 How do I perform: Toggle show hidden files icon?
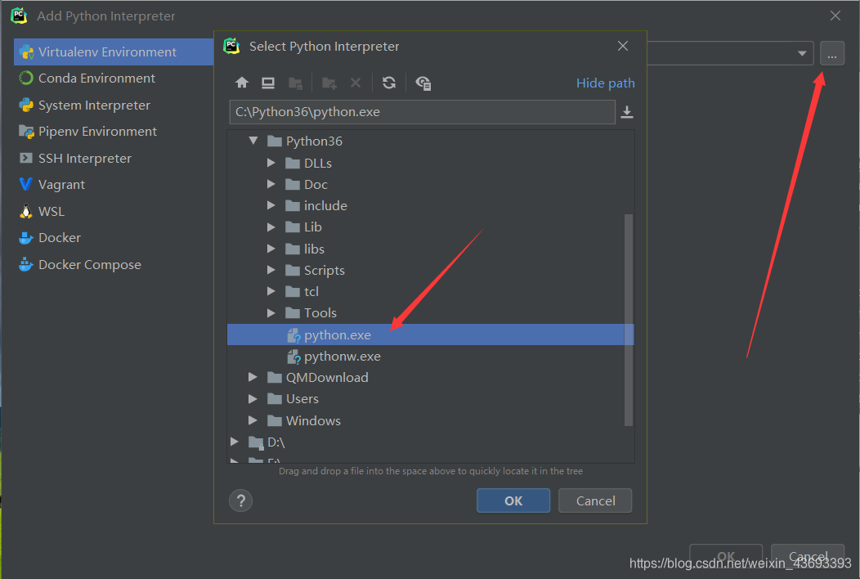pos(423,83)
